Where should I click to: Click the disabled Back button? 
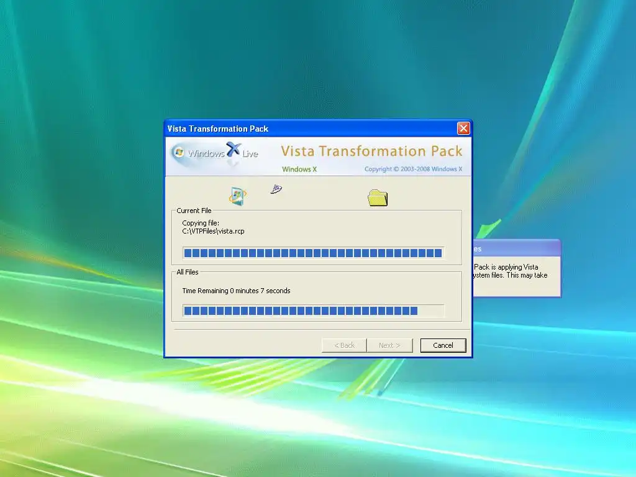tap(344, 345)
